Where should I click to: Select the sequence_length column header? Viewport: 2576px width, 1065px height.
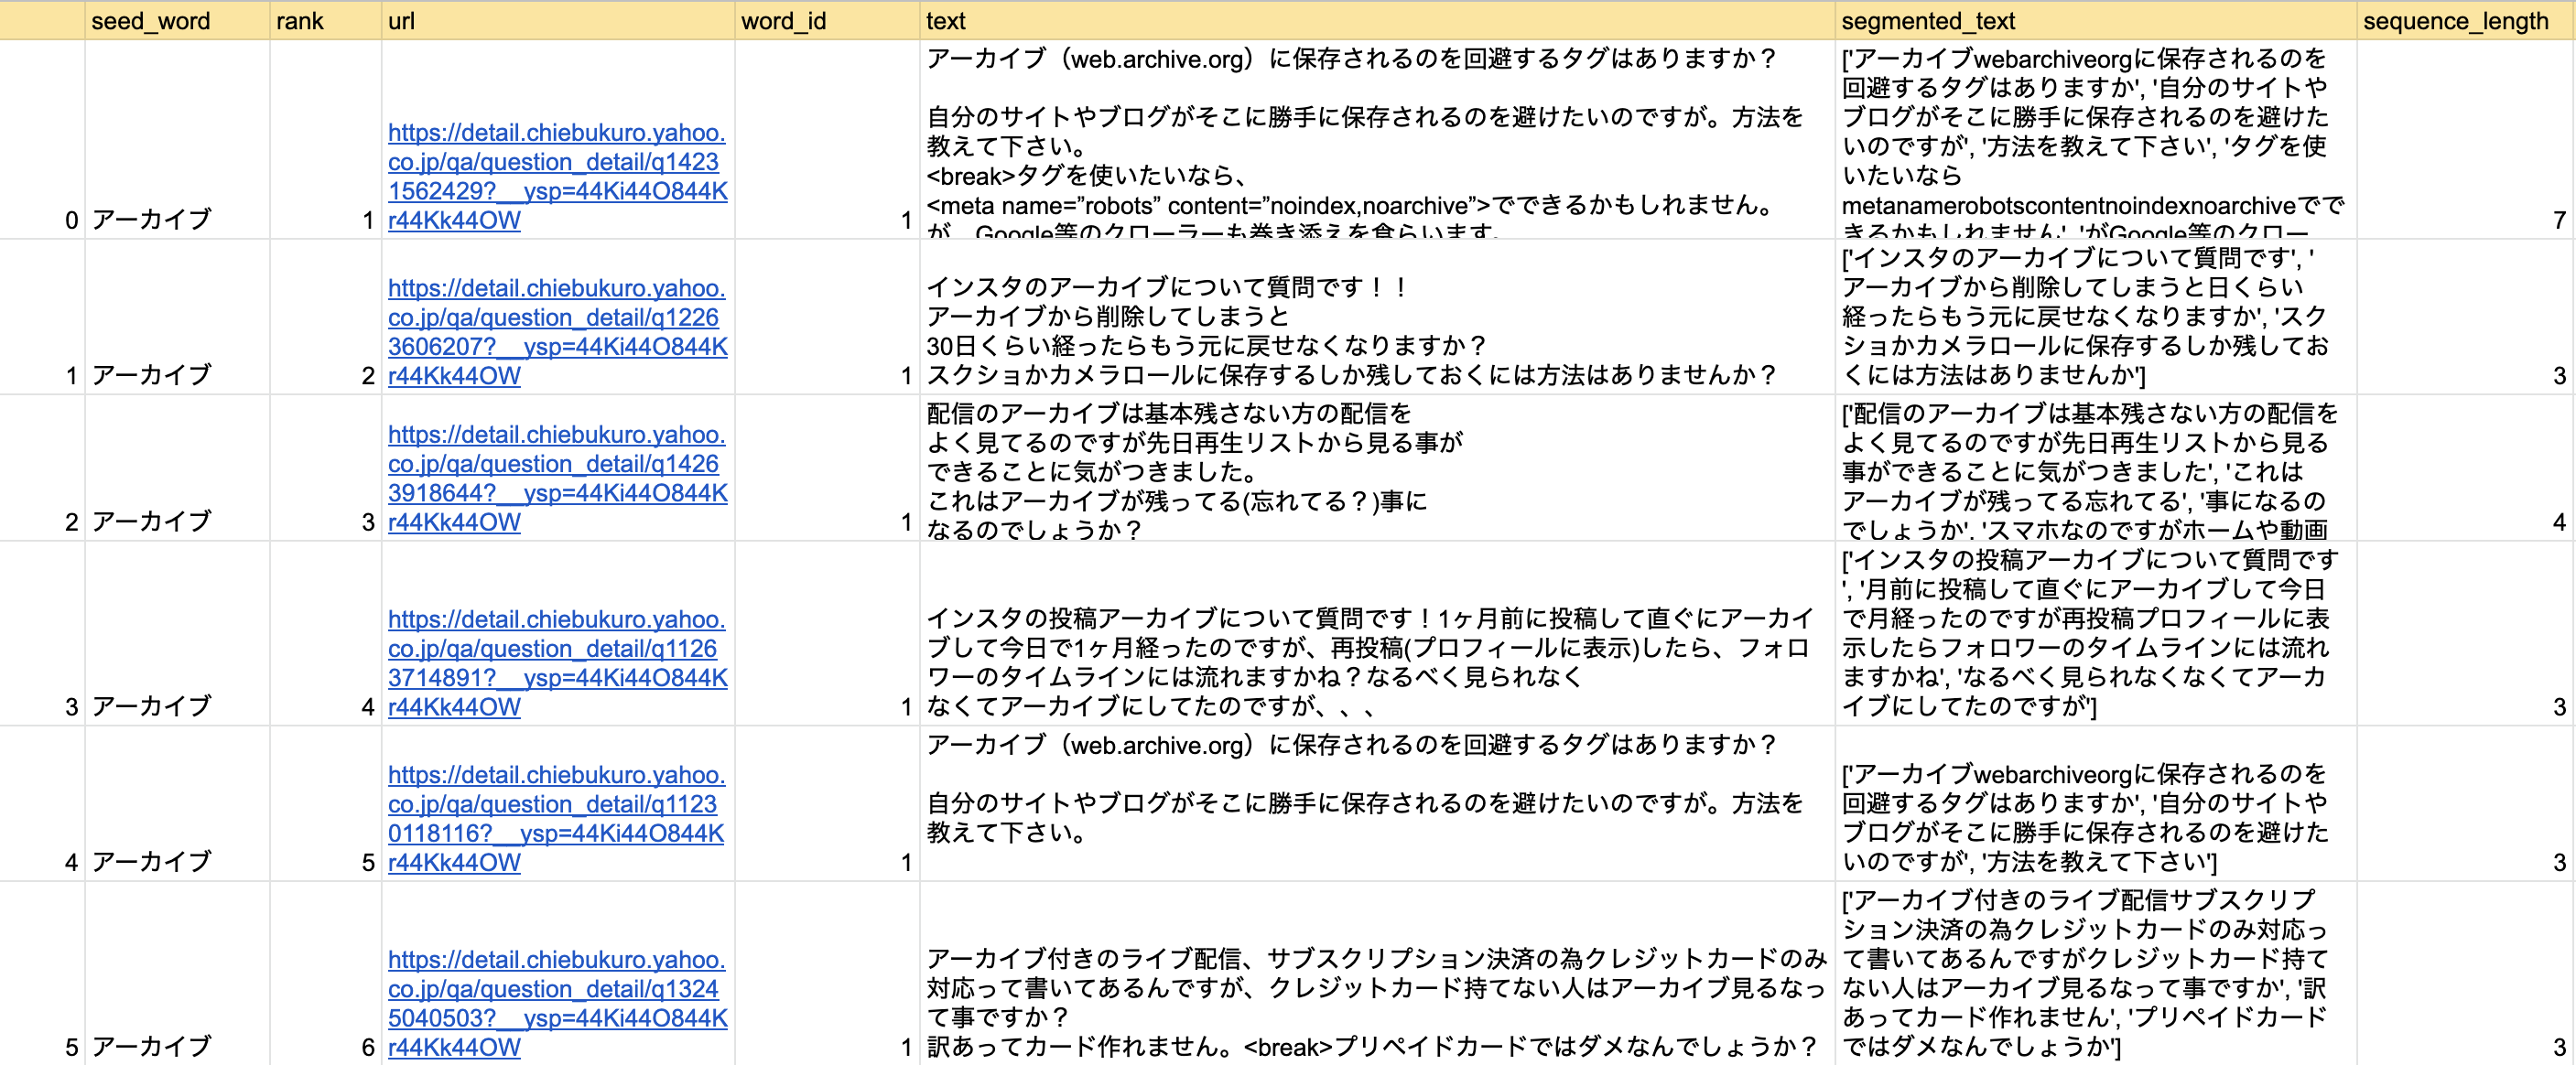click(2455, 21)
